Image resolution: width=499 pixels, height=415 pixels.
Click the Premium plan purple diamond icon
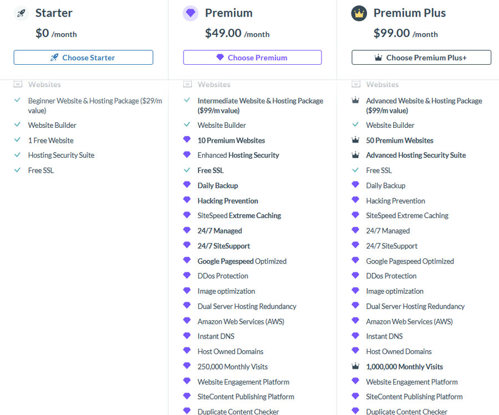coord(190,13)
